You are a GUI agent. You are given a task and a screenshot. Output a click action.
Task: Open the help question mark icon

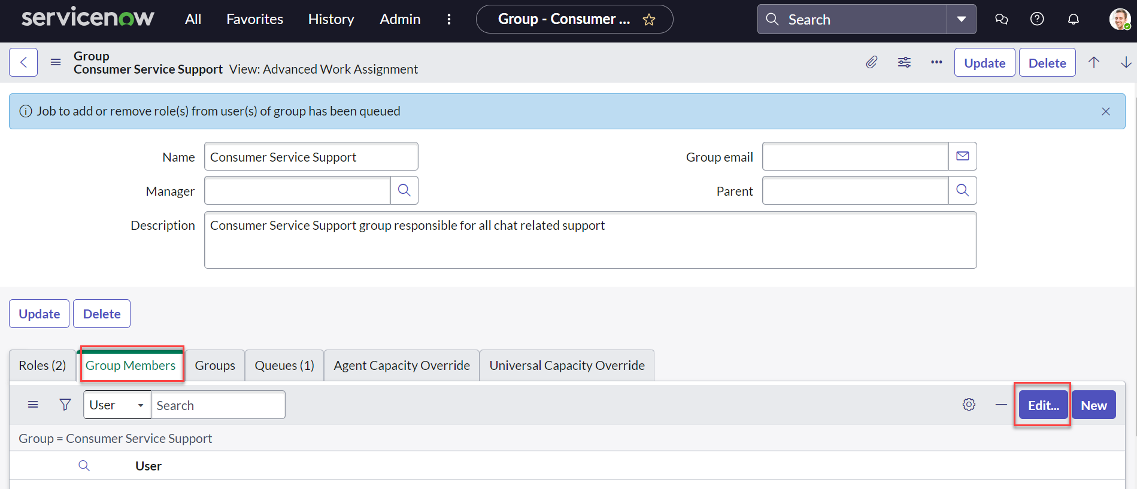[x=1037, y=19]
